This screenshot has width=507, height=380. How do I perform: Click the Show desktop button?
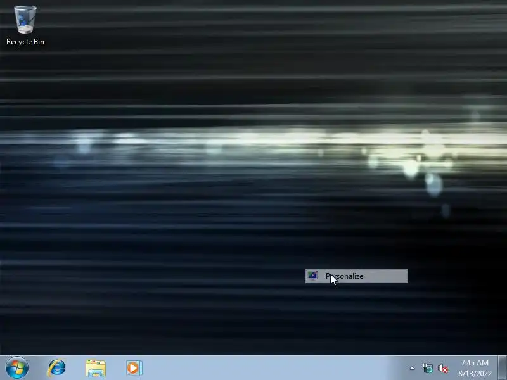click(502, 368)
